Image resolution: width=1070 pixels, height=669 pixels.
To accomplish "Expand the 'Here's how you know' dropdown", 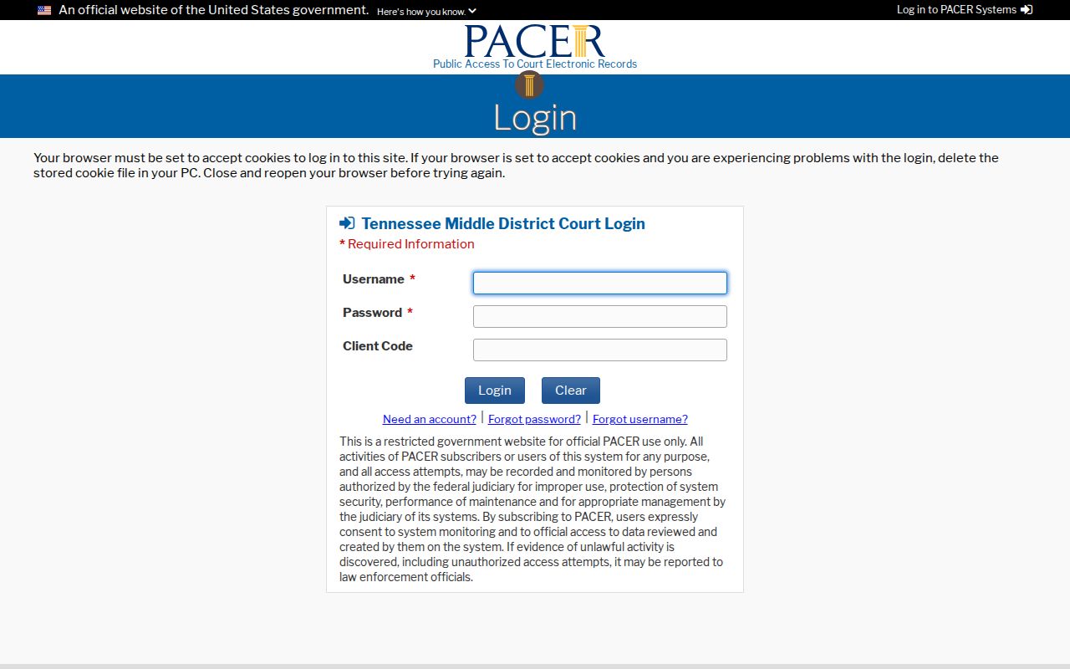I will click(426, 12).
